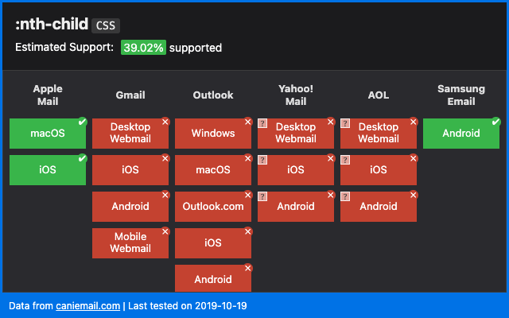Click the question mark icon on AOL Desktop Webmail
The image size is (509, 318).
click(x=345, y=123)
